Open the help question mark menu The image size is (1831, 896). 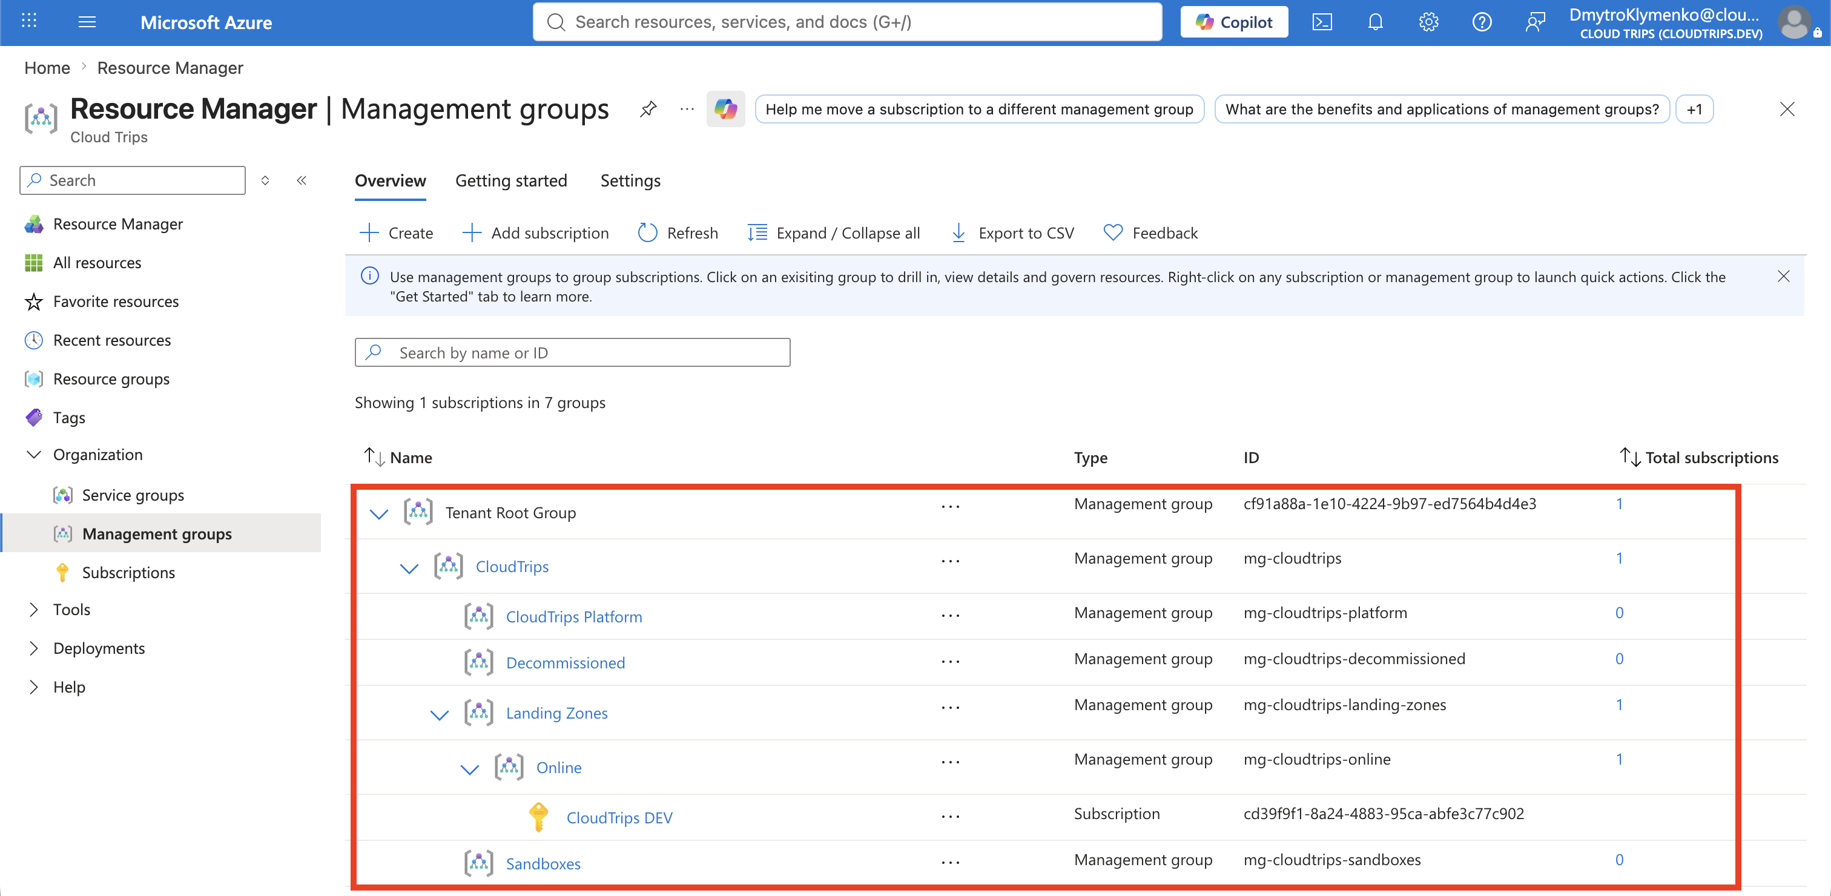tap(1481, 22)
